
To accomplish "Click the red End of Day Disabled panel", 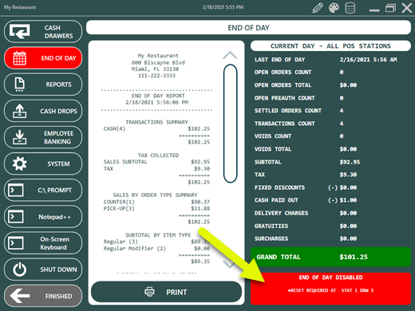I will [330, 289].
